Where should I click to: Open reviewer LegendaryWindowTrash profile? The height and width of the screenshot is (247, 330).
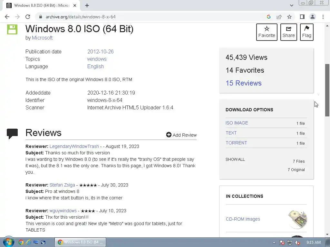(x=74, y=146)
